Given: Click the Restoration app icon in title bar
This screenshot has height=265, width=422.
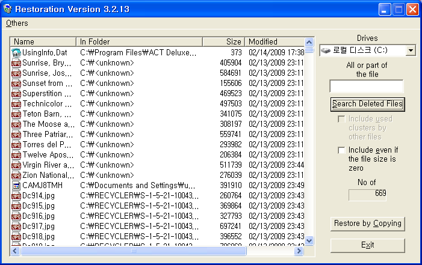Looking at the screenshot, I should tap(8, 9).
